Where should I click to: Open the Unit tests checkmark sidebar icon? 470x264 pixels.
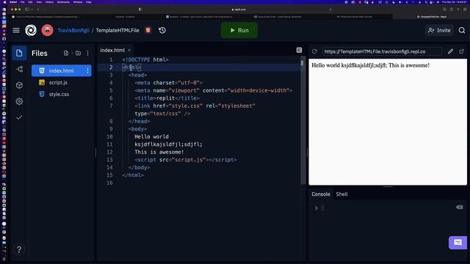point(19,117)
